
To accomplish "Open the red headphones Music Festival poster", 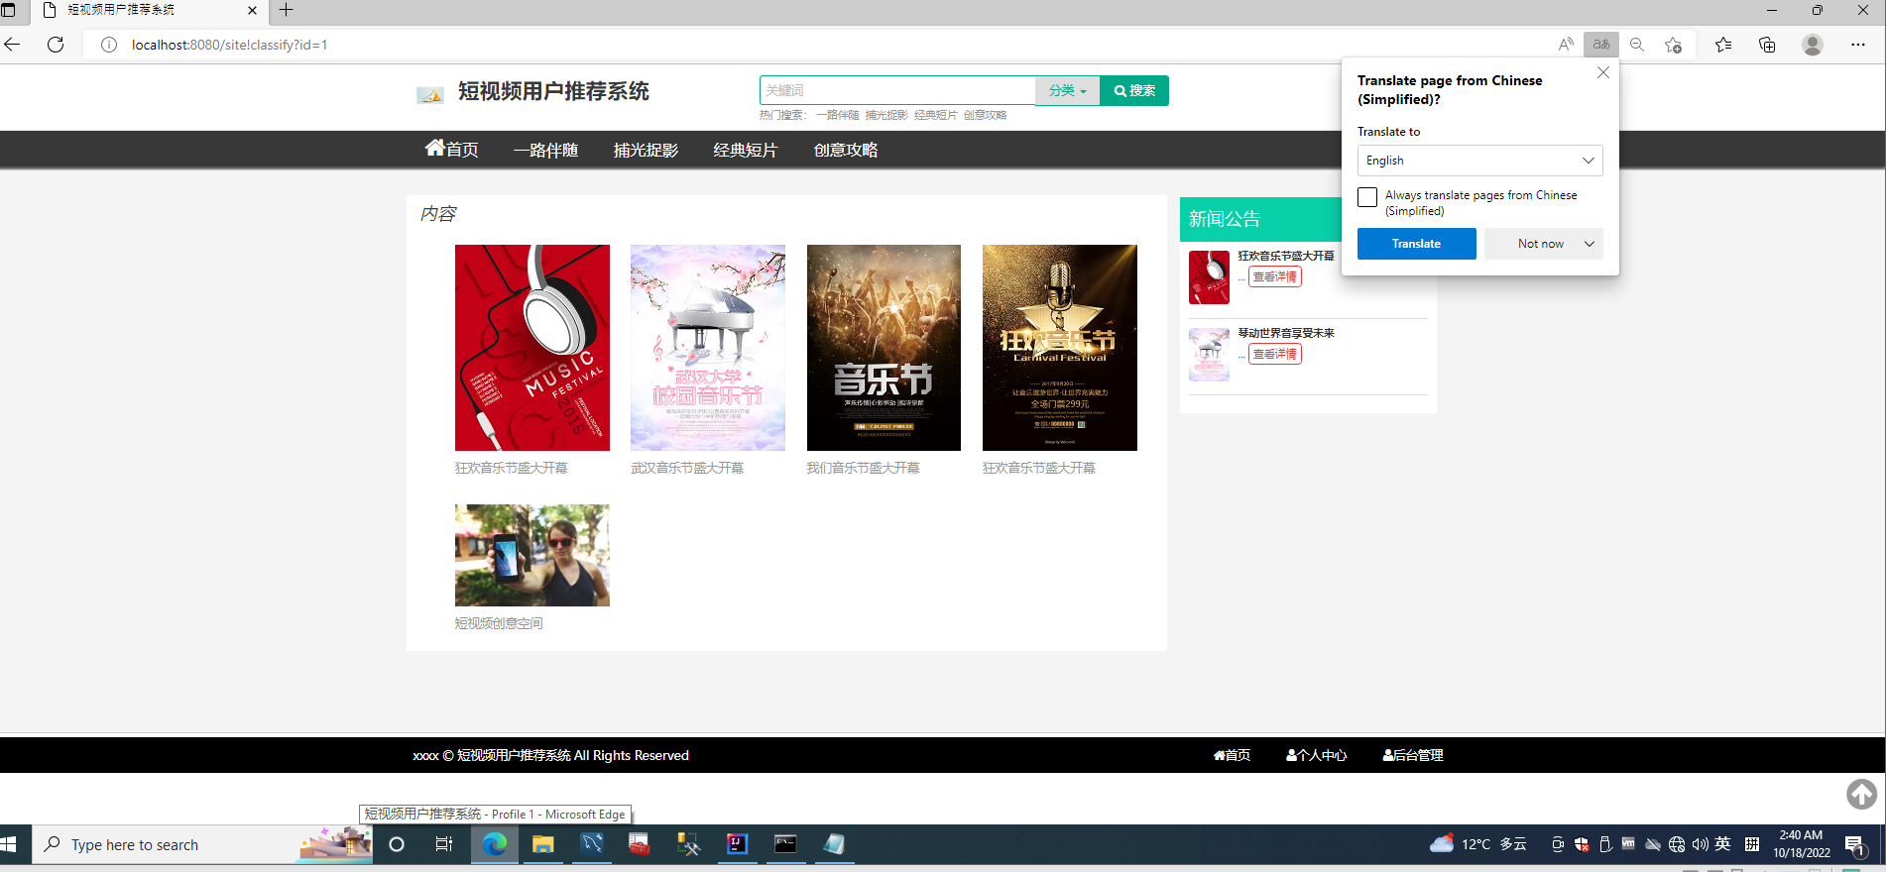I will (532, 348).
